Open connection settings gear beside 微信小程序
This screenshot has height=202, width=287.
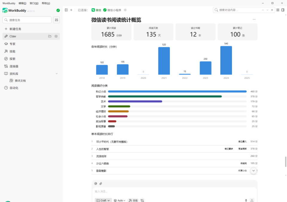(x=125, y=10)
